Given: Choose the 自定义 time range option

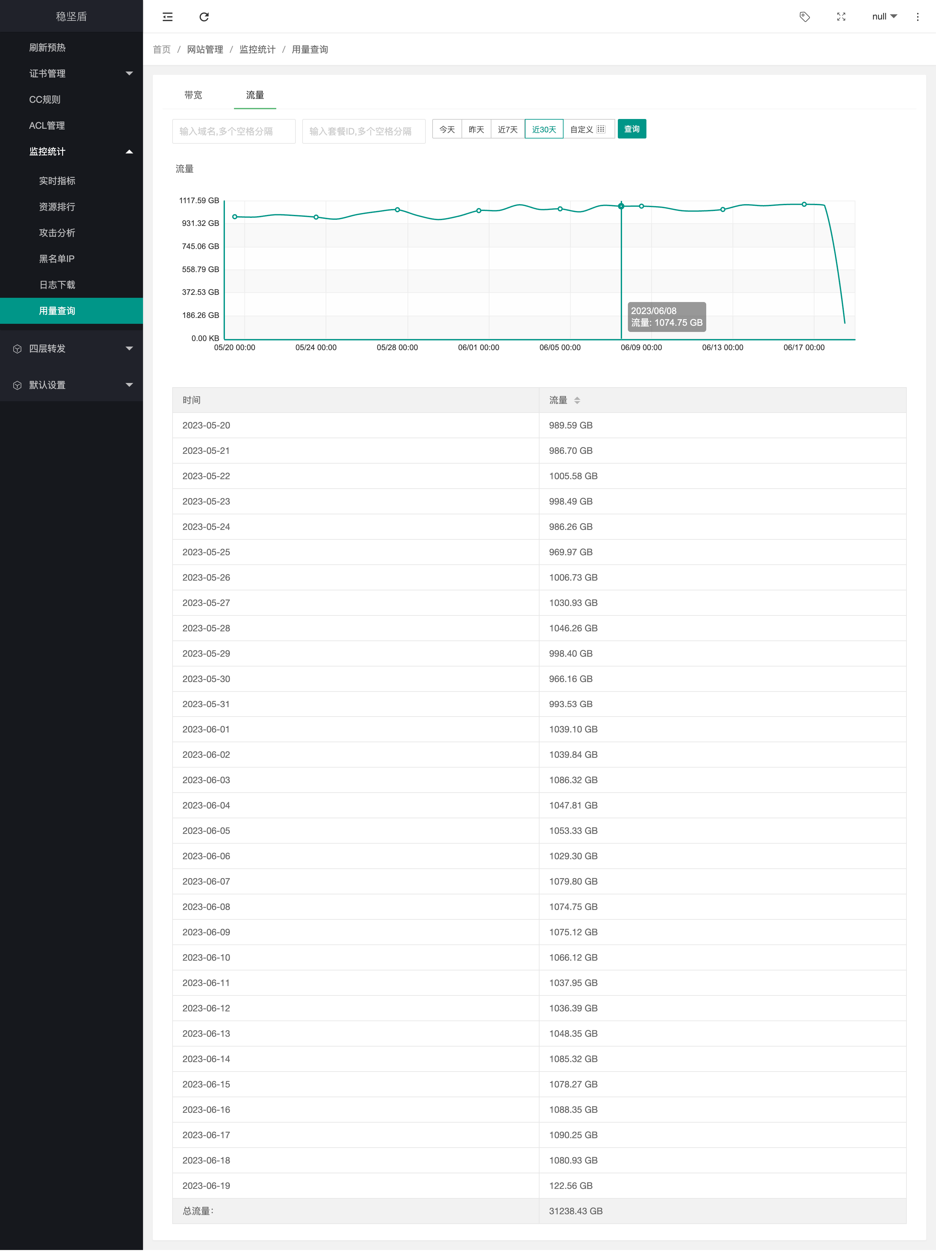Looking at the screenshot, I should 588,129.
